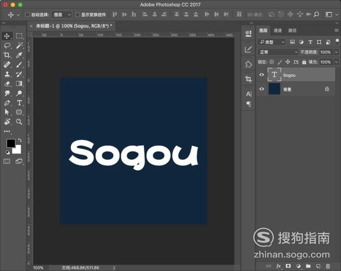Select the Rectangular Marquee tool

click(19, 36)
